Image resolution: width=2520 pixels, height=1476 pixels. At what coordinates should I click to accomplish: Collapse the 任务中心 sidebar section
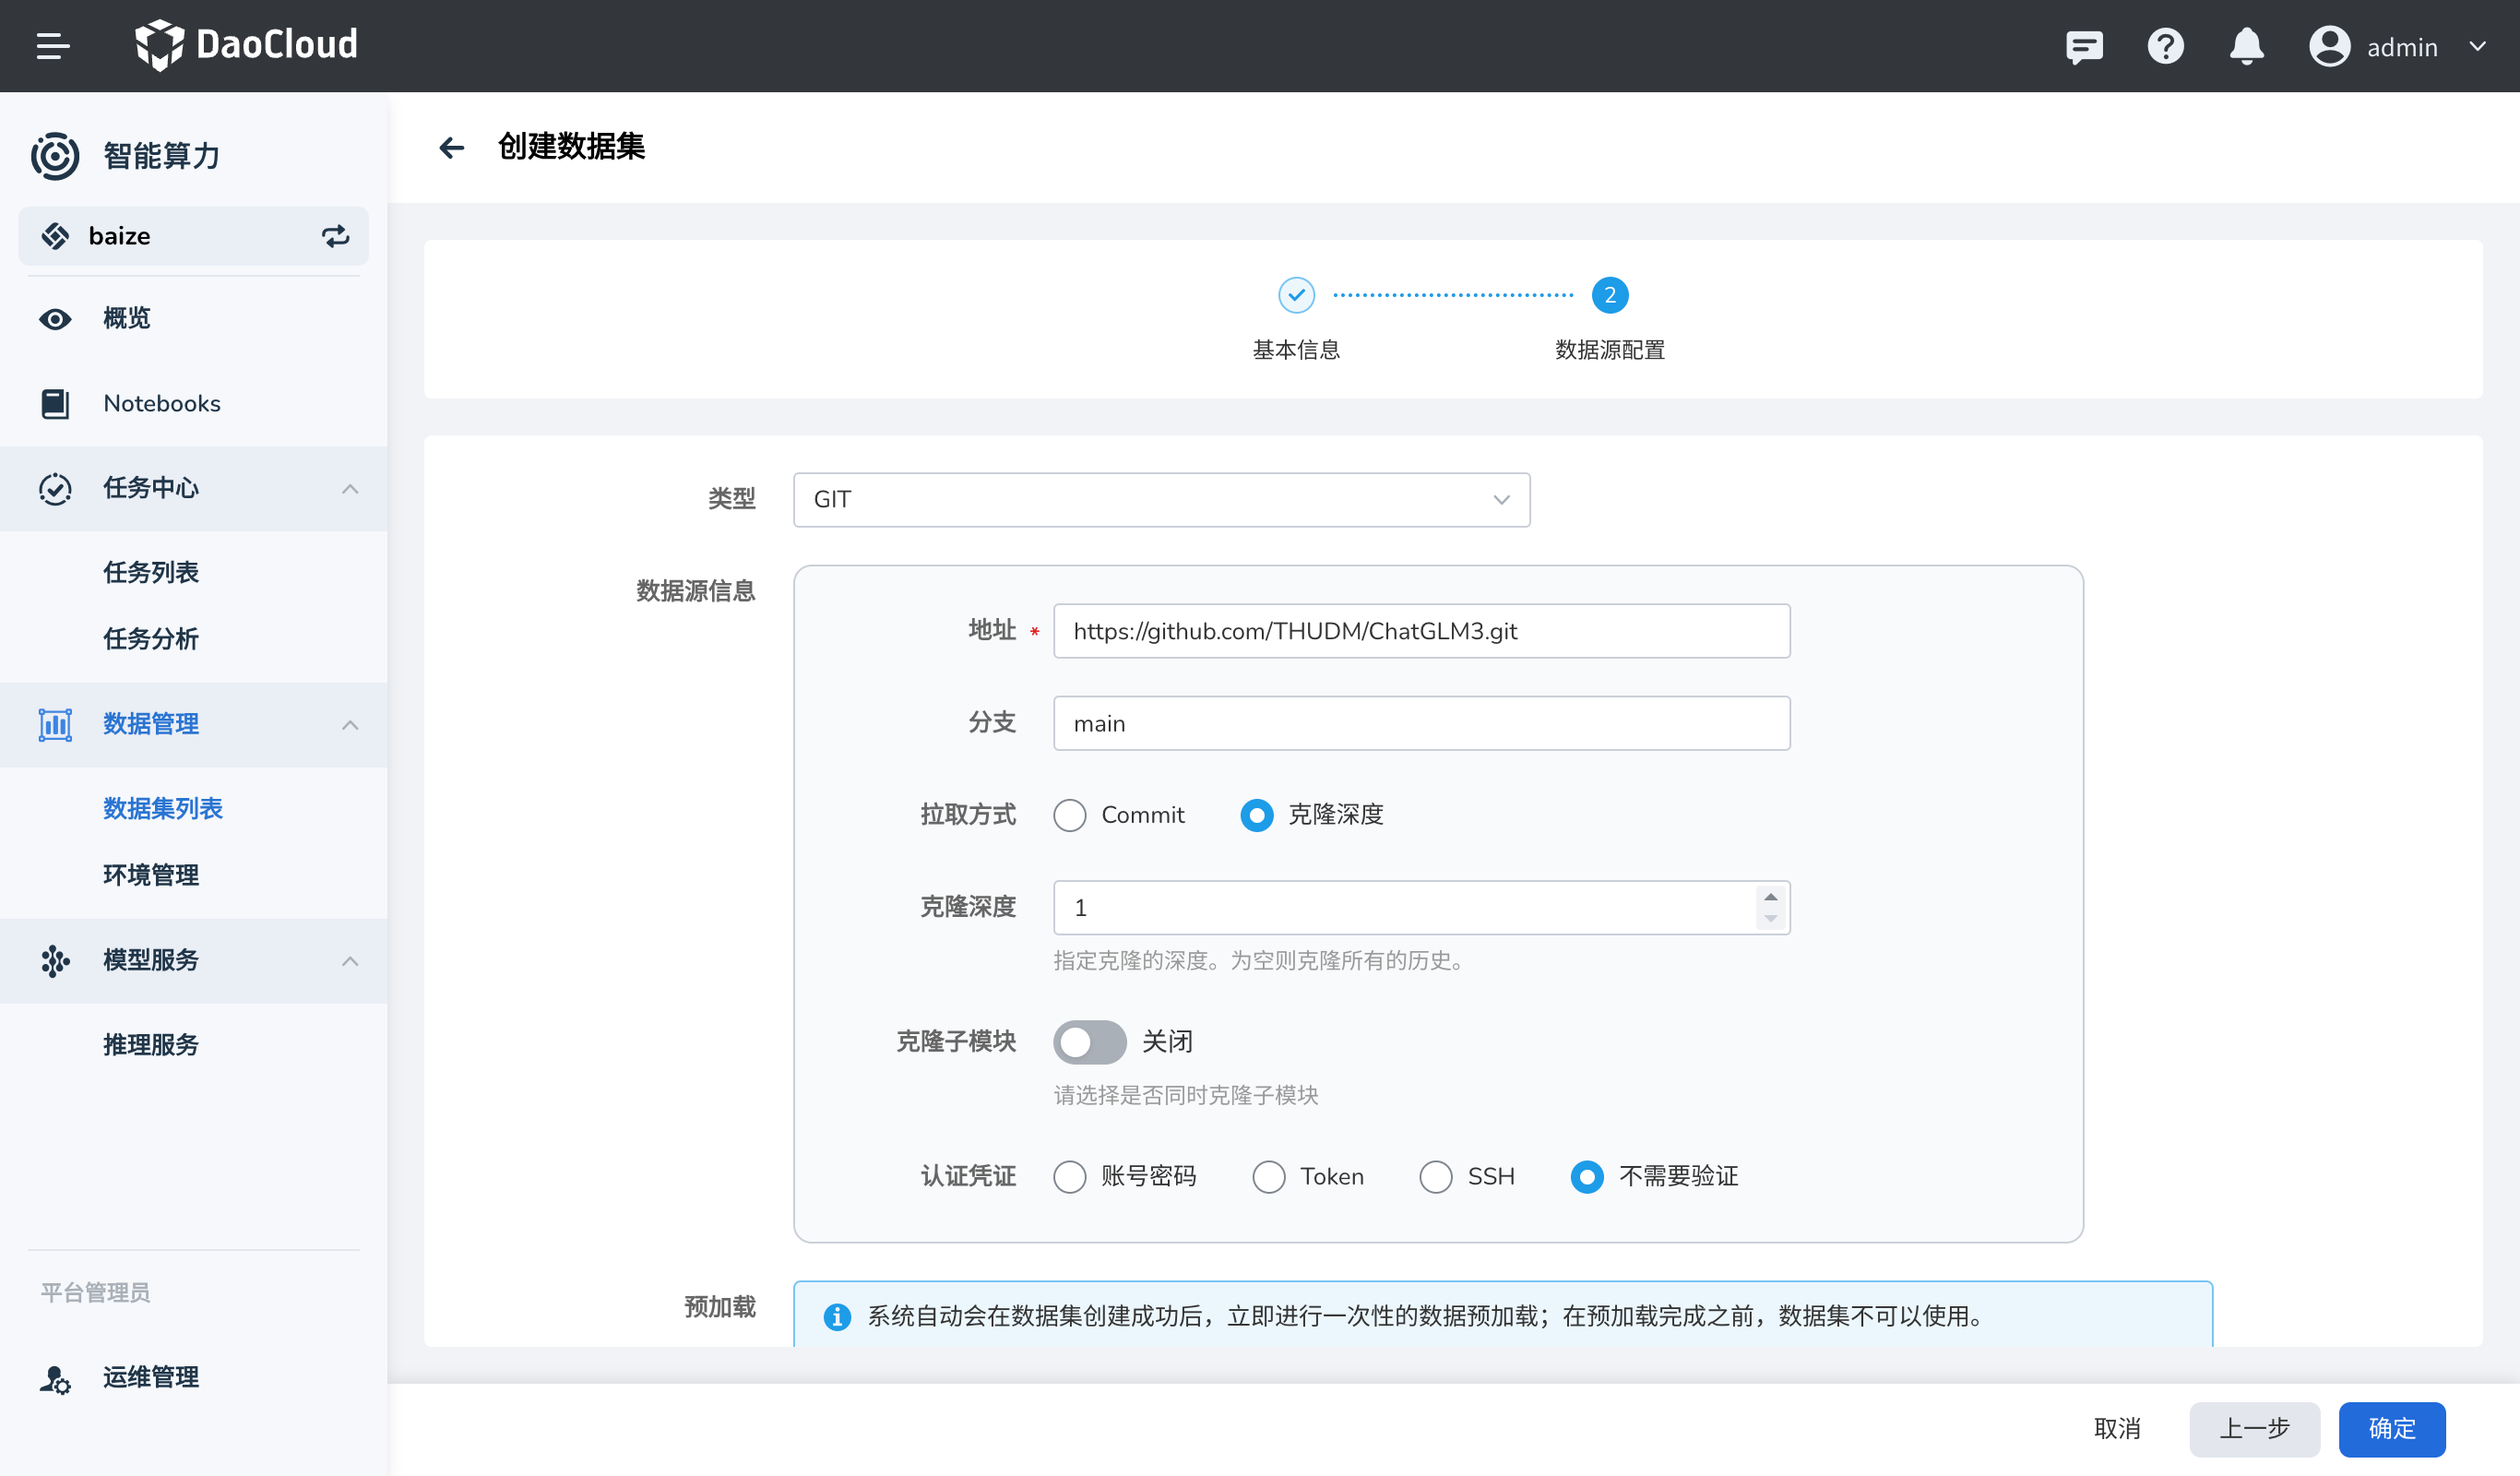tap(349, 489)
